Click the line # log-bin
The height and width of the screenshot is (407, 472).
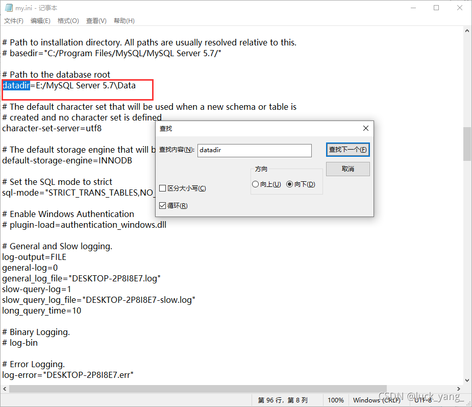[20, 343]
